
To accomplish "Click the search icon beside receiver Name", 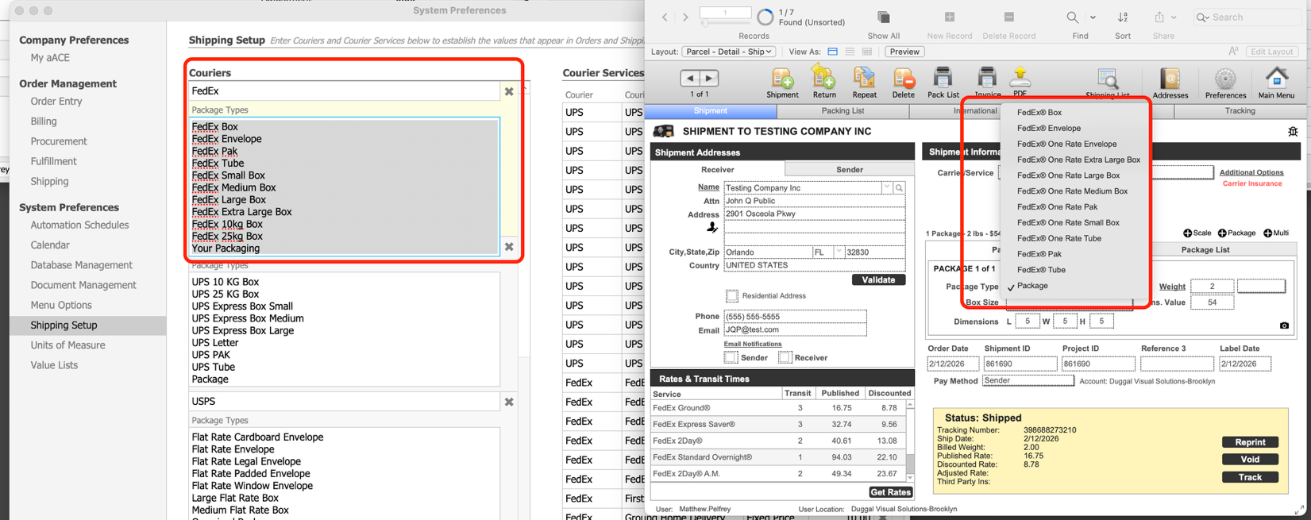I will pyautogui.click(x=899, y=188).
